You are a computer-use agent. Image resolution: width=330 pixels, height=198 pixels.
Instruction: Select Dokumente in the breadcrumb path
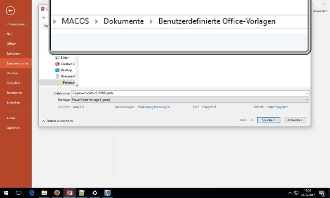click(124, 21)
